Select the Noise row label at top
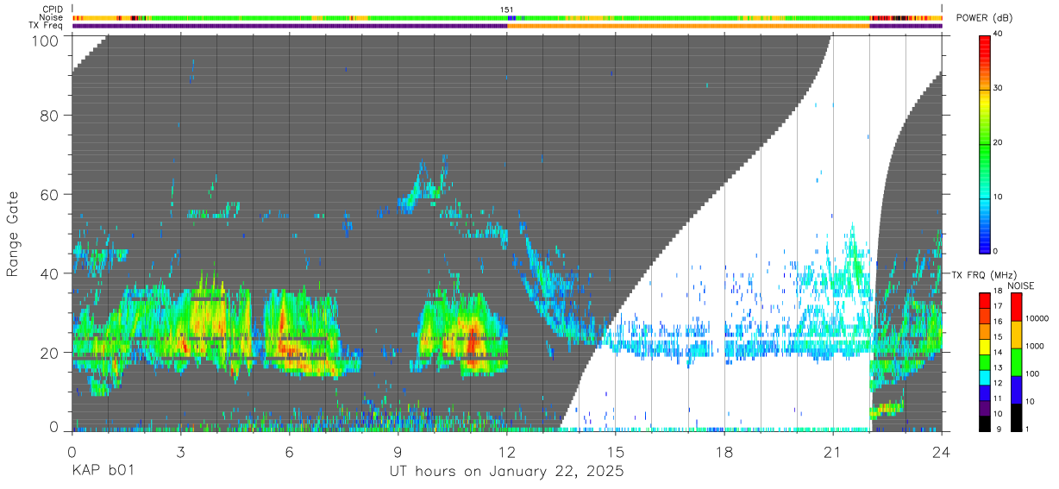The image size is (1059, 489). [x=51, y=17]
